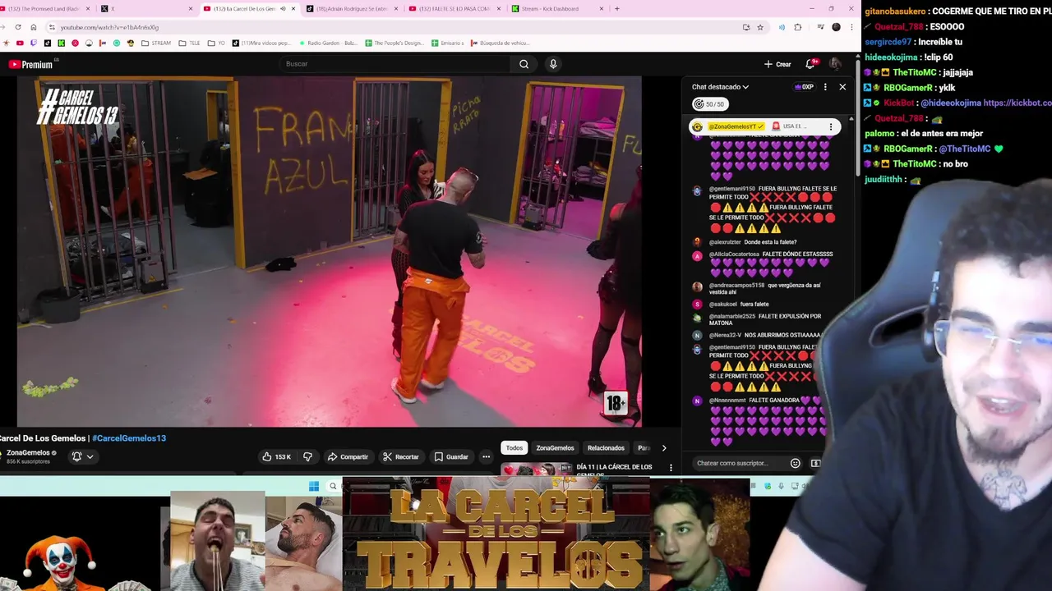Select the ZonaGemelos filter chip
Screen dimensions: 1052x591
(x=555, y=448)
